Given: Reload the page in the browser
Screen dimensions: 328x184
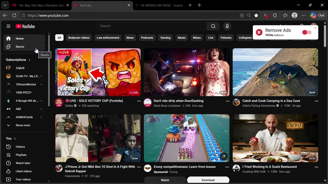Looking at the screenshot, I should tap(14, 15).
